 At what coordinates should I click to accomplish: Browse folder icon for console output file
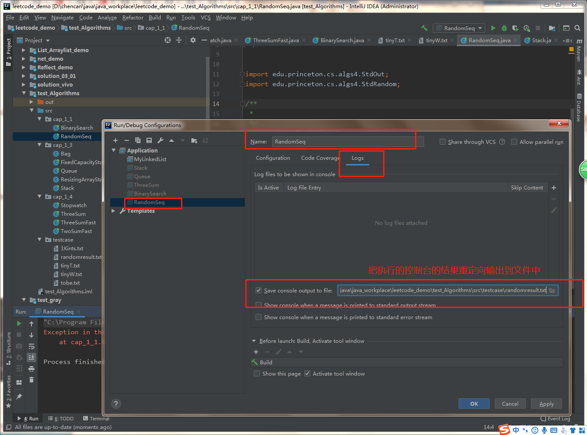coord(552,290)
